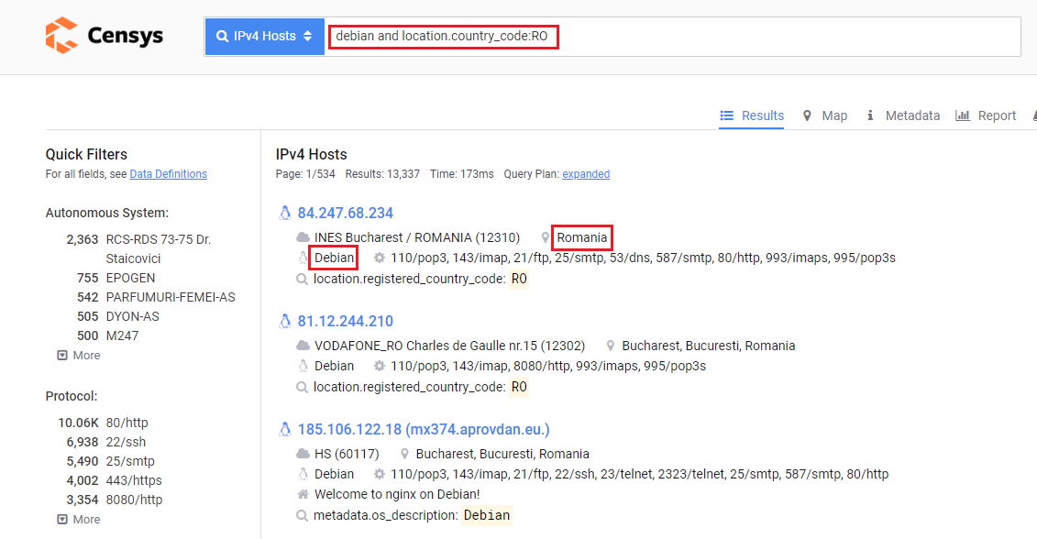Open the expanded Query Plan link
The width and height of the screenshot is (1037, 539).
tap(586, 174)
